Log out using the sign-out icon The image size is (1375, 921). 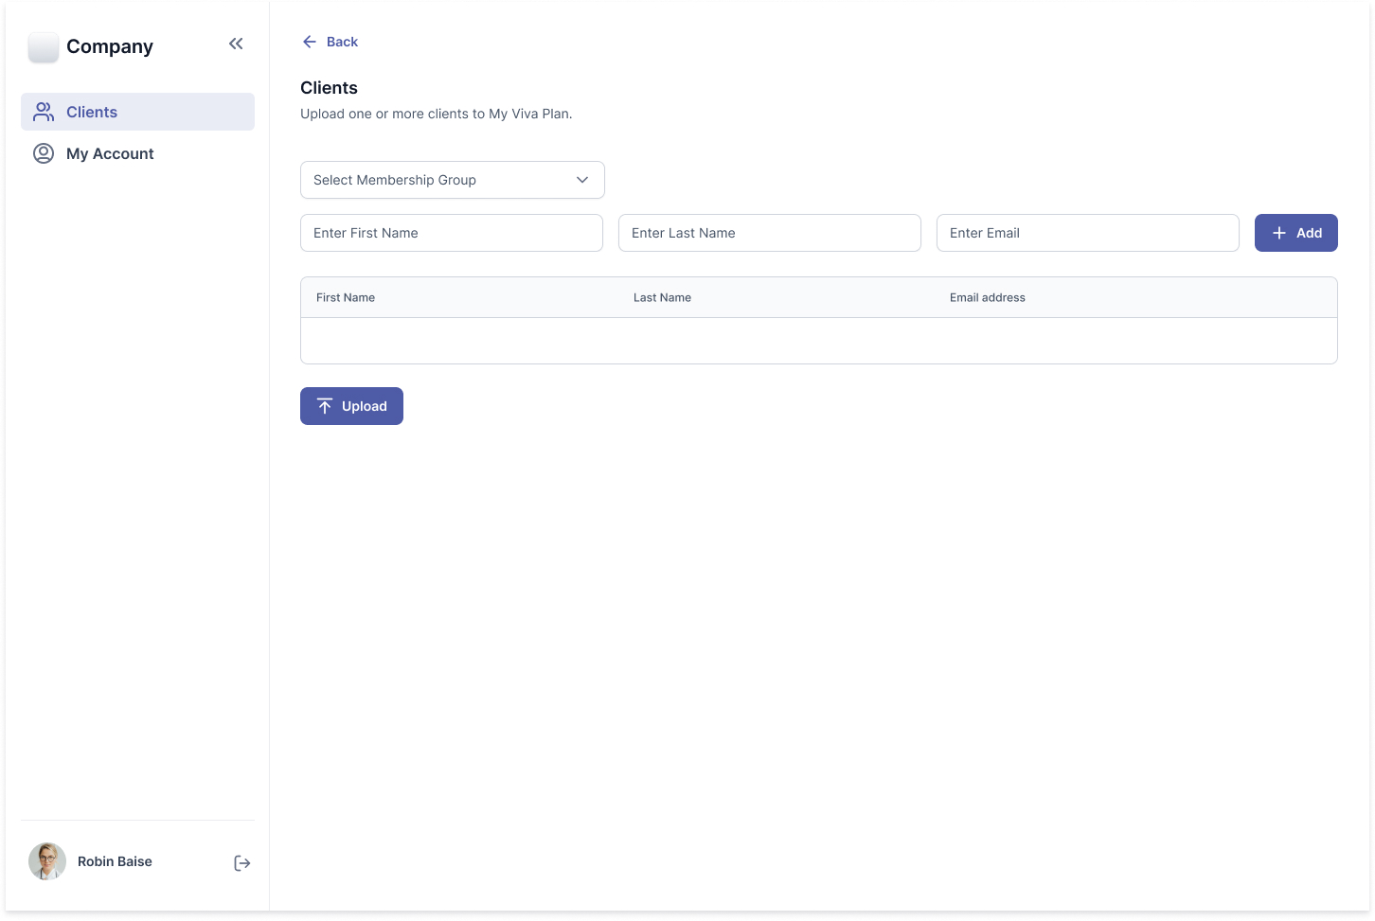pyautogui.click(x=242, y=862)
